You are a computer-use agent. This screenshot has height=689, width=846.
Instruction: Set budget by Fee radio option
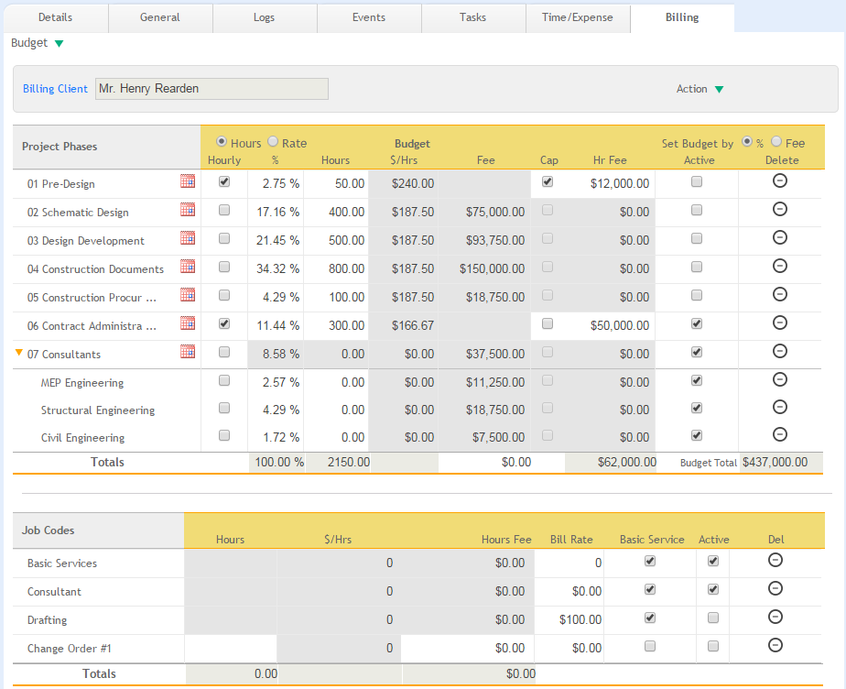click(x=776, y=141)
